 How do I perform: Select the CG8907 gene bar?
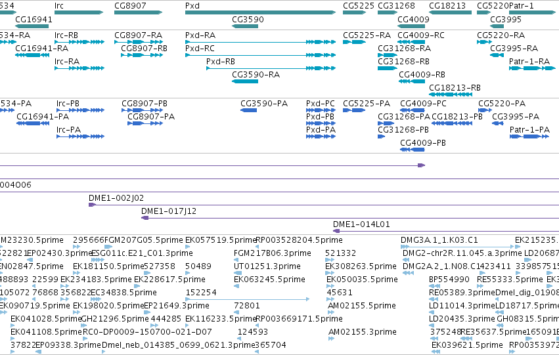tap(139, 12)
